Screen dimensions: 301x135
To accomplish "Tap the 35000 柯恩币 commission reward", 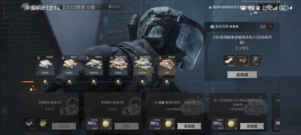I will (x=229, y=61).
